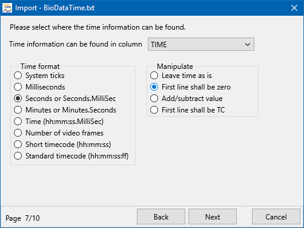This screenshot has width=304, height=228.
Task: Proceed with the Next button
Action: [213, 217]
